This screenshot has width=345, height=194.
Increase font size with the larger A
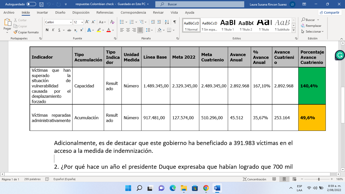coord(87,22)
